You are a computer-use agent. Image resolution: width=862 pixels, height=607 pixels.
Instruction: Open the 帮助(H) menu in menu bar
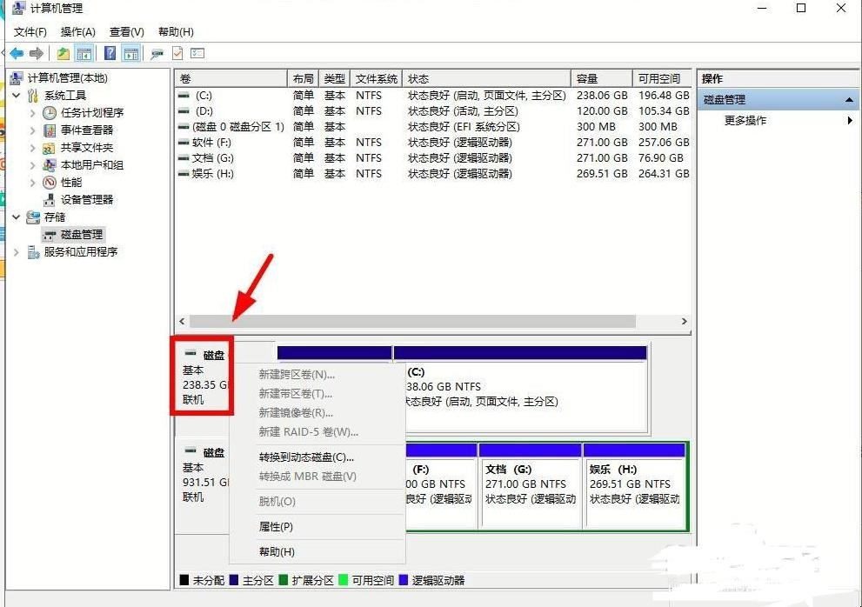(176, 32)
